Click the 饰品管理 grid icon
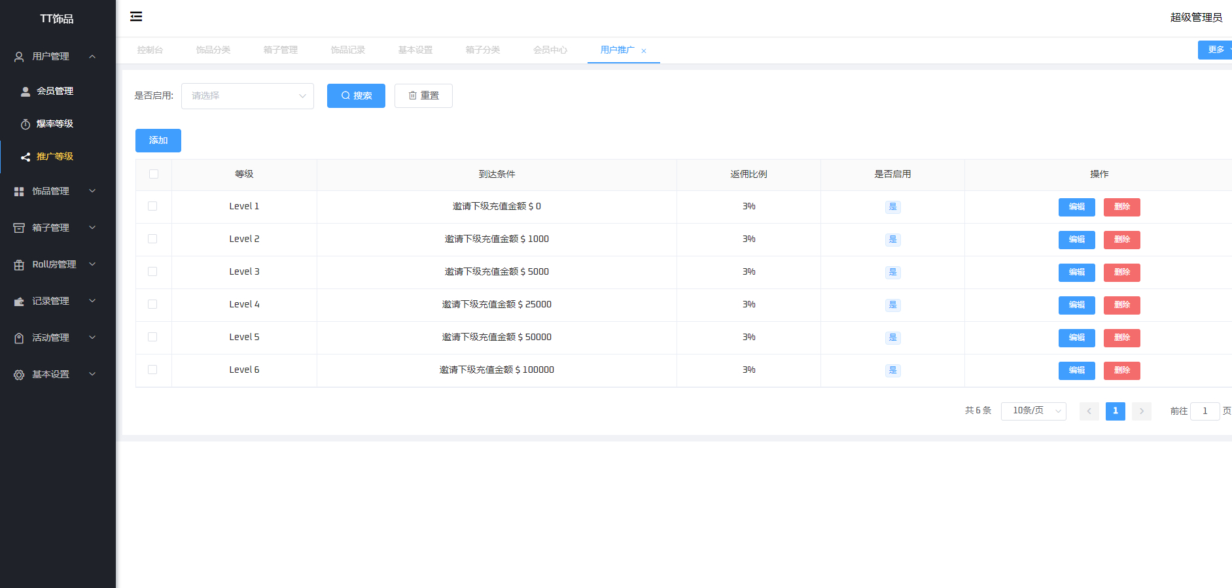The width and height of the screenshot is (1232, 588). tap(19, 192)
